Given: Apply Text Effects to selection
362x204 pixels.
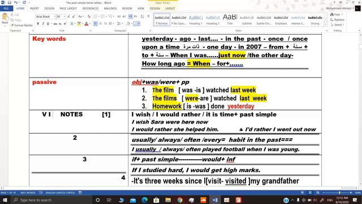Looking at the screenshot, I should pyautogui.click(x=72, y=24).
